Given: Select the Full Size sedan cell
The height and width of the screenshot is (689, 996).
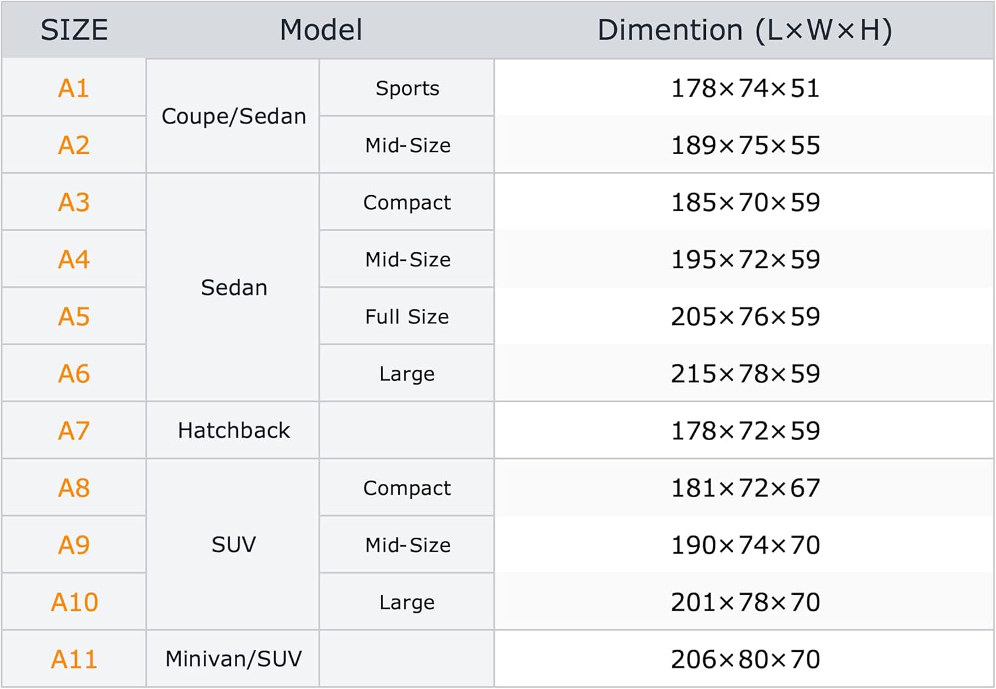Looking at the screenshot, I should coord(407,317).
